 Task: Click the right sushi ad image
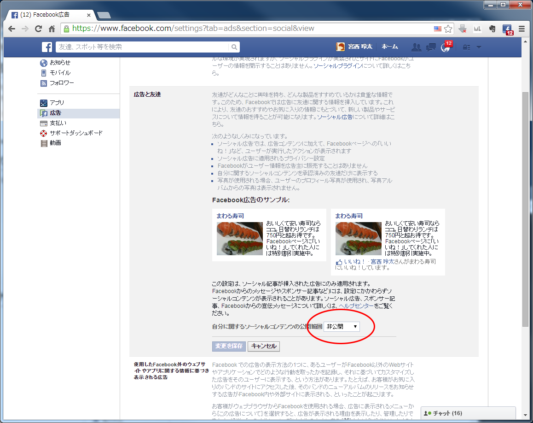[x=358, y=239]
